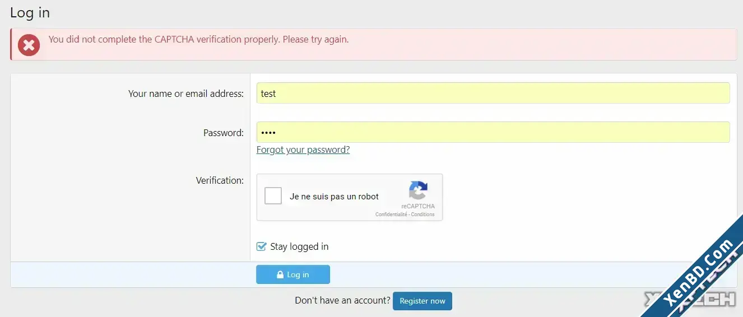This screenshot has width=743, height=317.
Task: Click the CAPTCHA error message text
Action: click(199, 39)
